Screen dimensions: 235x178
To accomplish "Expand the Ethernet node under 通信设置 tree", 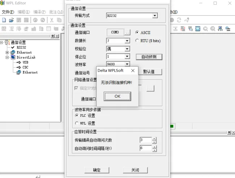I will point(7,52).
